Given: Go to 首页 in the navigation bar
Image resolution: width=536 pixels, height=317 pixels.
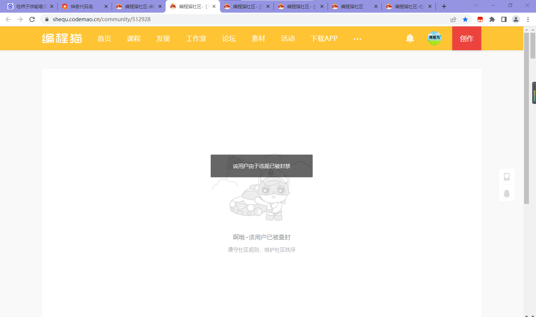Looking at the screenshot, I should (x=104, y=38).
